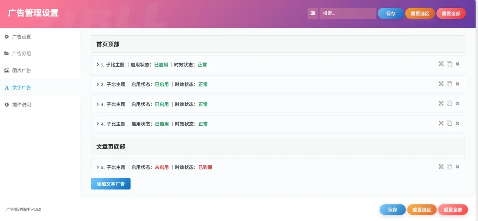This screenshot has width=478, height=221.
Task: Focus the 搜索 search input field
Action: (x=348, y=13)
